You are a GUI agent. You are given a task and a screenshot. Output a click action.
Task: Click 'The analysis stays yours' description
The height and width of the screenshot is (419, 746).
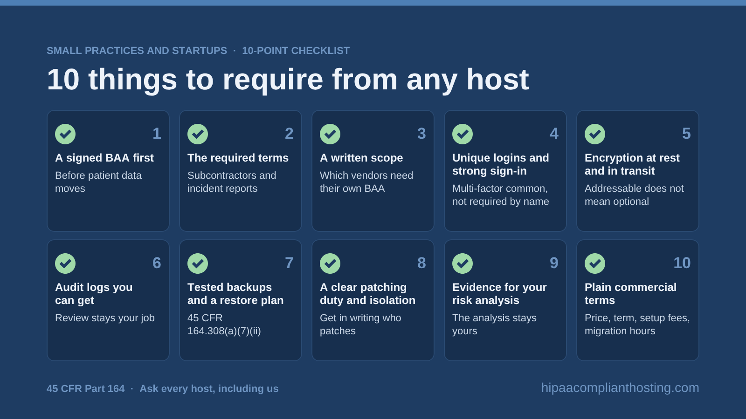click(x=494, y=324)
